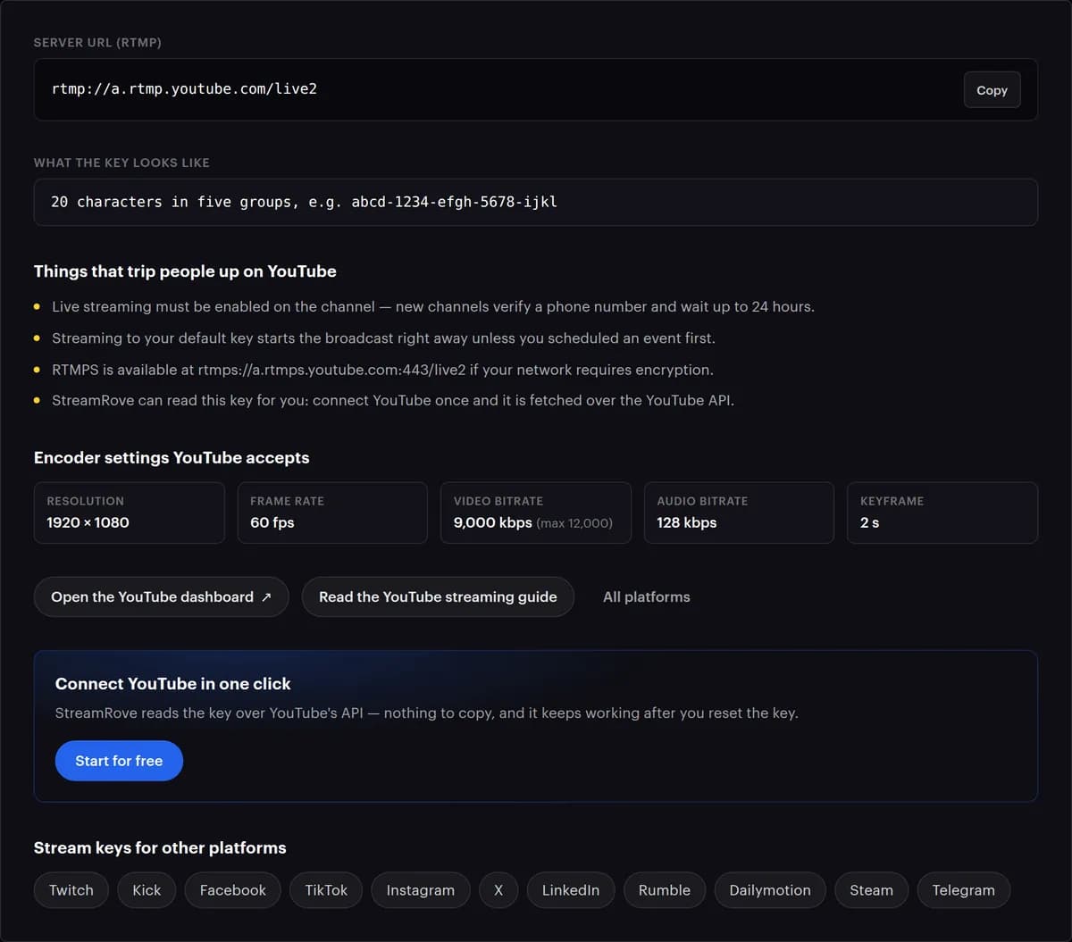The image size is (1072, 942).
Task: Click the StreamRove API description under Connect YouTube
Action: (x=427, y=713)
